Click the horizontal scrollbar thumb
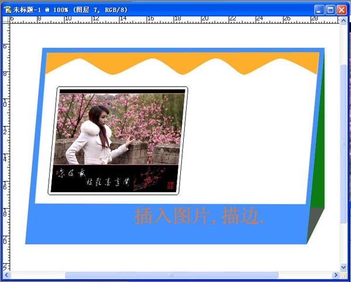The width and height of the screenshot is (351, 282). 171,275
